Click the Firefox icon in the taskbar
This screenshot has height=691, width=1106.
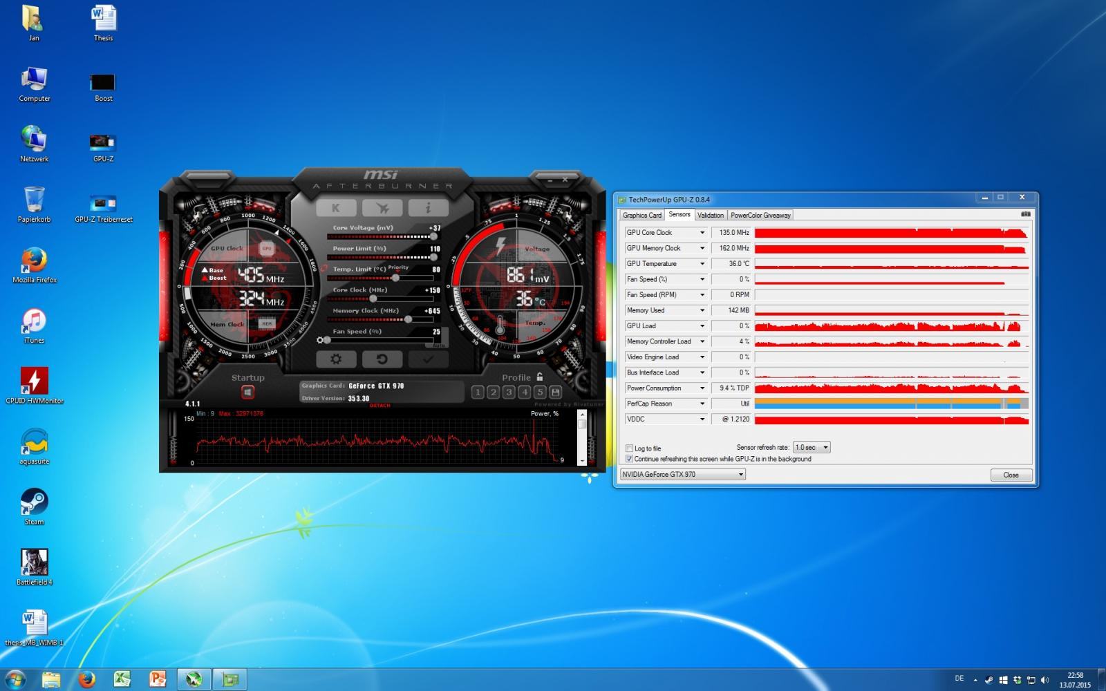(x=86, y=680)
